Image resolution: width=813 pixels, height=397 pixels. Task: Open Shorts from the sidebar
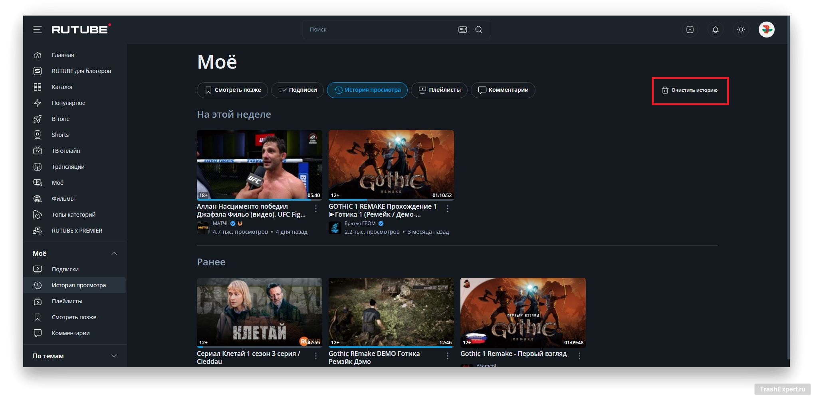60,135
